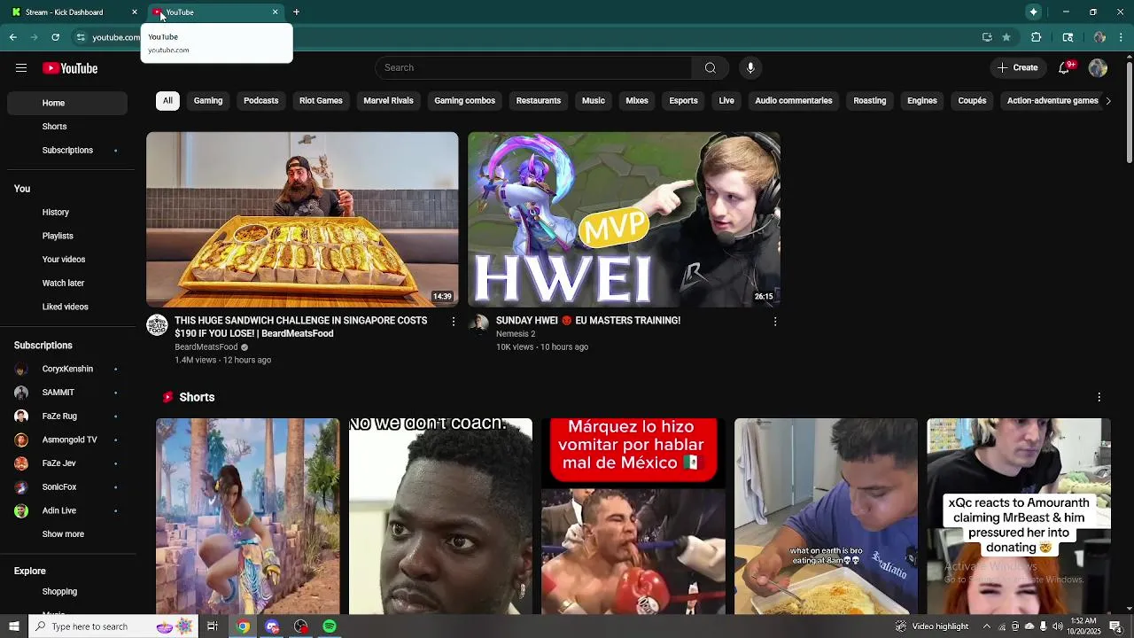Click the search magnifier button

point(711,68)
